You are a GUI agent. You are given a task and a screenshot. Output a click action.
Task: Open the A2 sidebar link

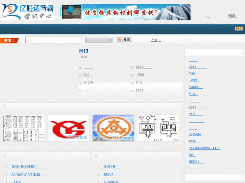pyautogui.click(x=192, y=155)
